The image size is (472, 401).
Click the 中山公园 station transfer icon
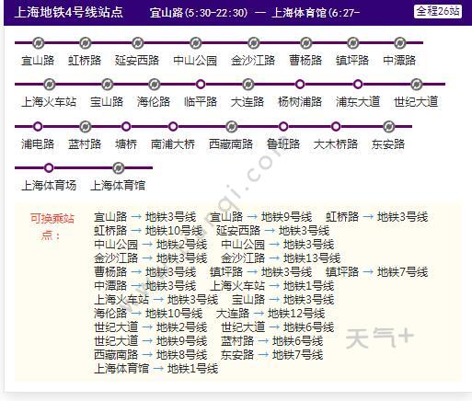(195, 43)
